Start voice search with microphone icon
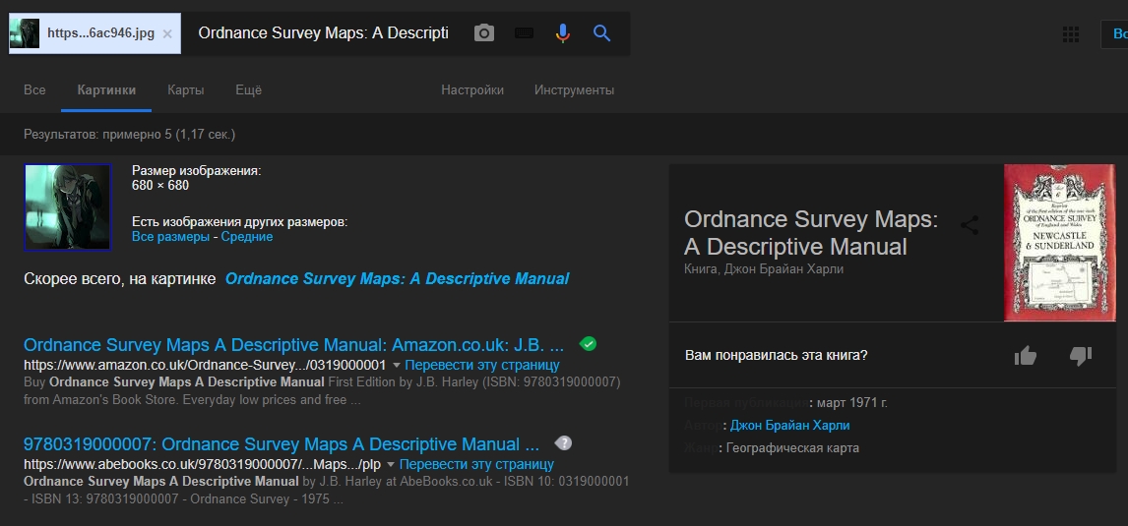1128x526 pixels. (x=563, y=33)
